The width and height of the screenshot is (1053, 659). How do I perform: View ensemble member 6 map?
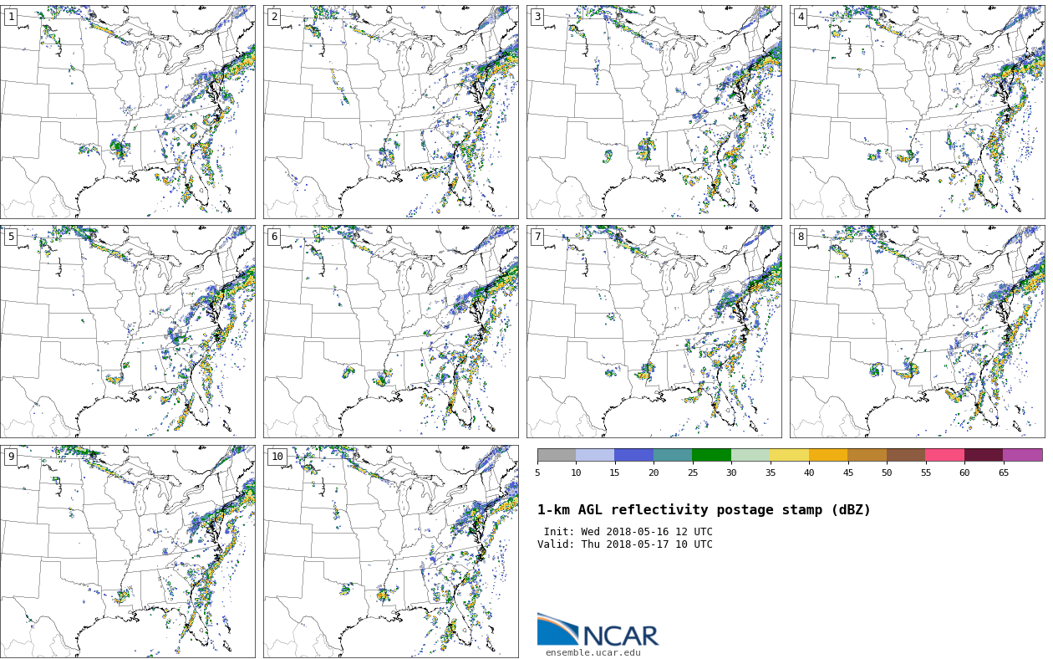tap(390, 331)
